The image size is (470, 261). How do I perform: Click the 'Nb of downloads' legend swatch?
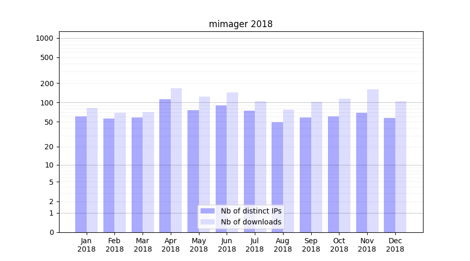[207, 222]
